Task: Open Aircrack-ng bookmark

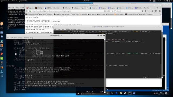Action: (92, 14)
